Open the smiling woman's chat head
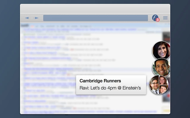190x118 pixels. (x=161, y=50)
